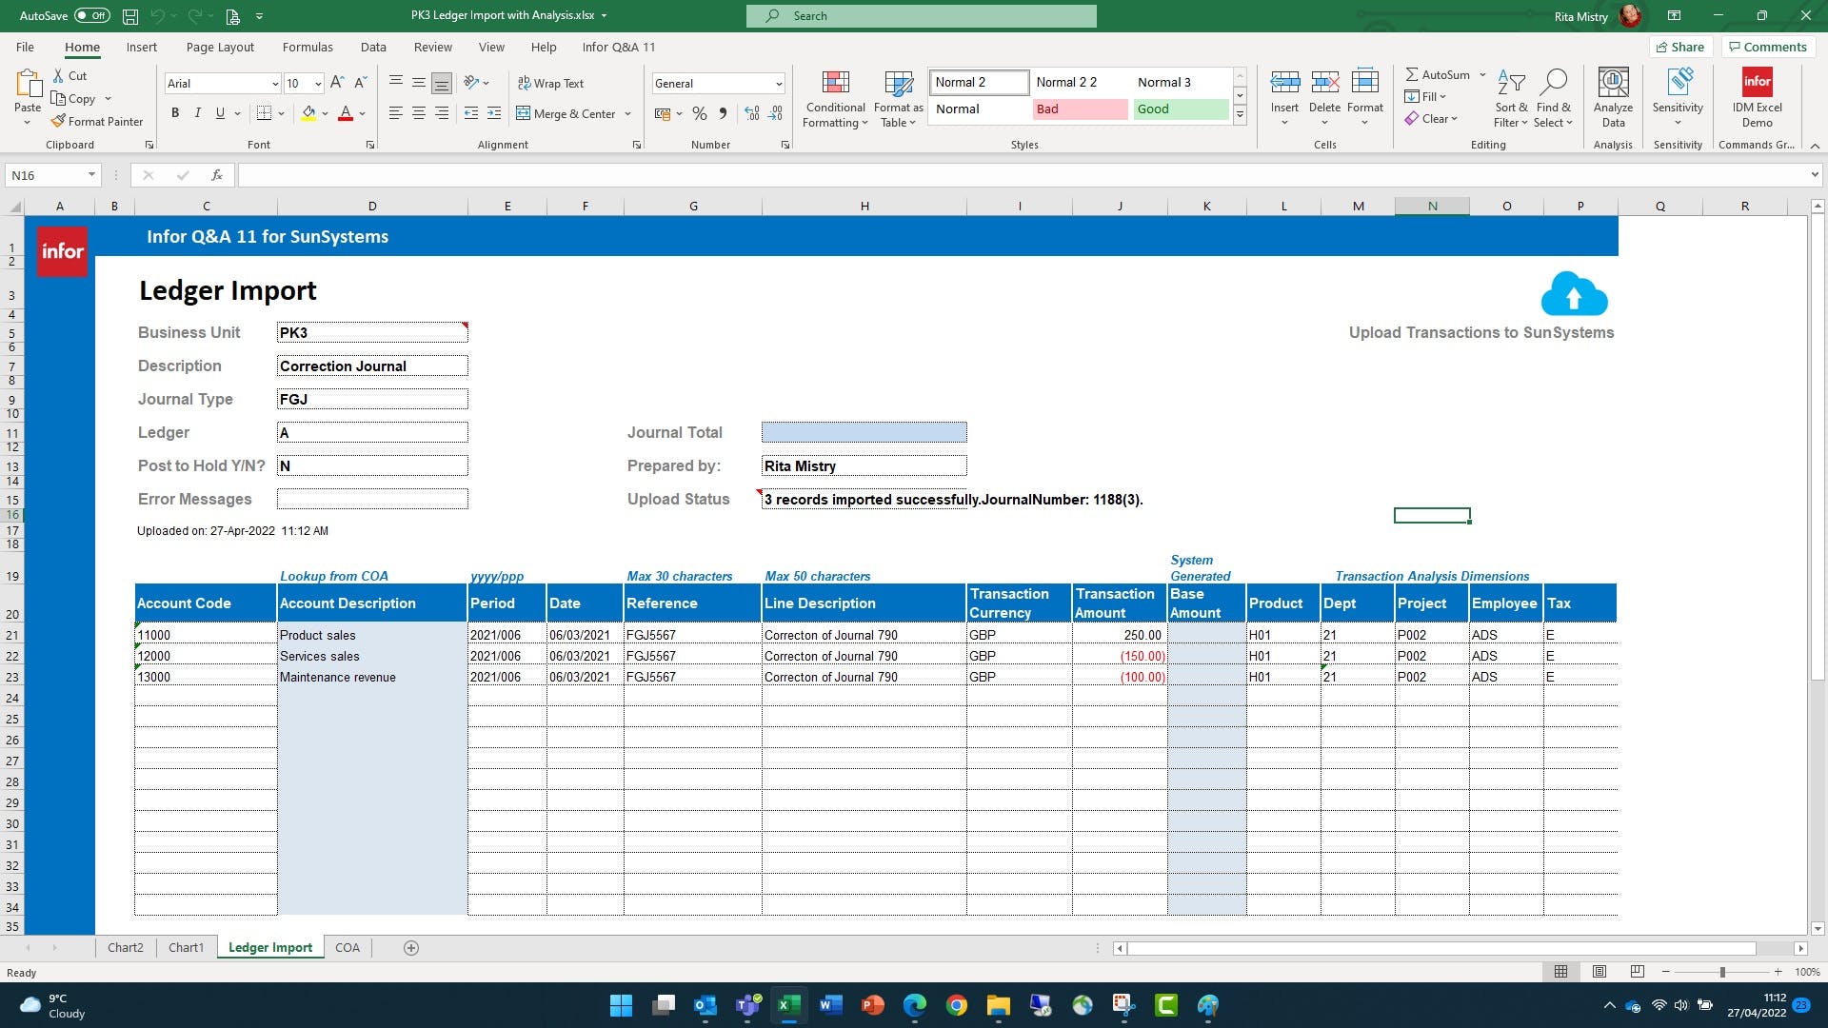Apply the yellow Fill Color swatch
Screen dimensions: 1828x1028
308,113
